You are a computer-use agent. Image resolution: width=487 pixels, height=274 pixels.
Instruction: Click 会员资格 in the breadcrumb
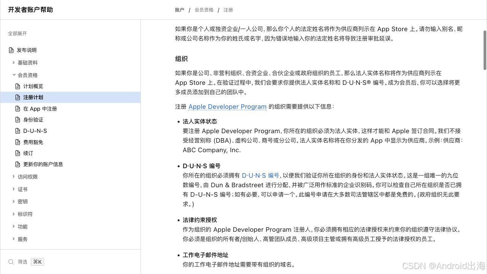tap(204, 10)
